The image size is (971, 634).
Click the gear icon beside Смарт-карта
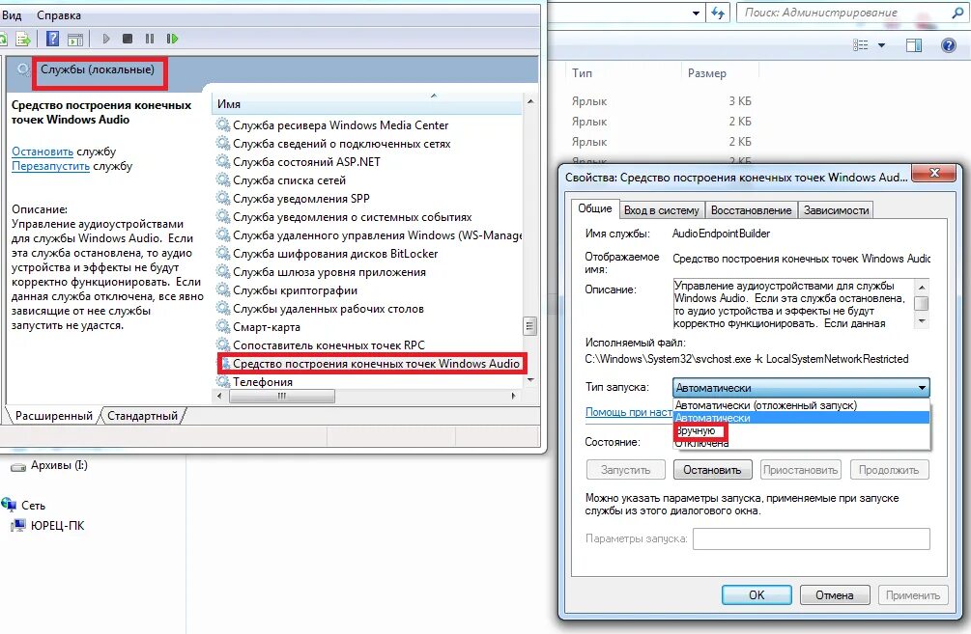click(223, 326)
